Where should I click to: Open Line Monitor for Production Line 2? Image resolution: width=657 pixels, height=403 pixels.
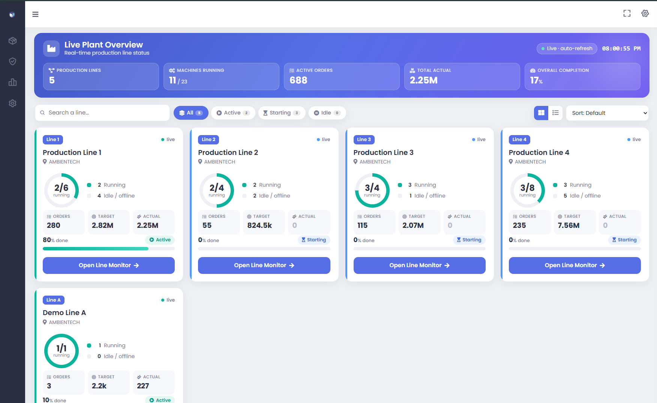tap(264, 265)
